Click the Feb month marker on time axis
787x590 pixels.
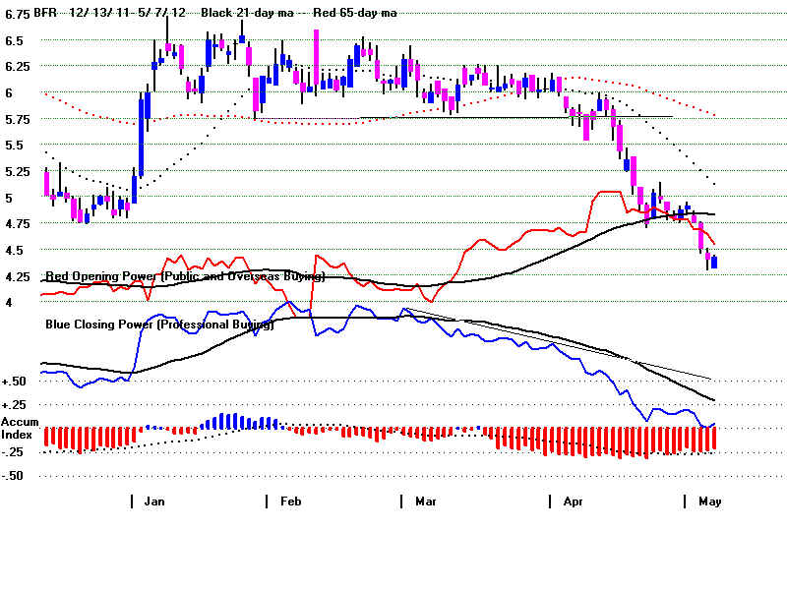click(x=291, y=501)
